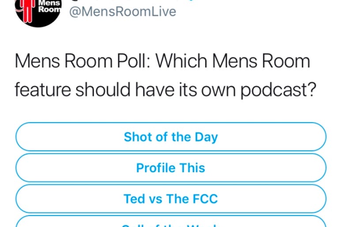This screenshot has height=227, width=342.
Task: Open the Mens Room profile avatar
Action: 38,13
